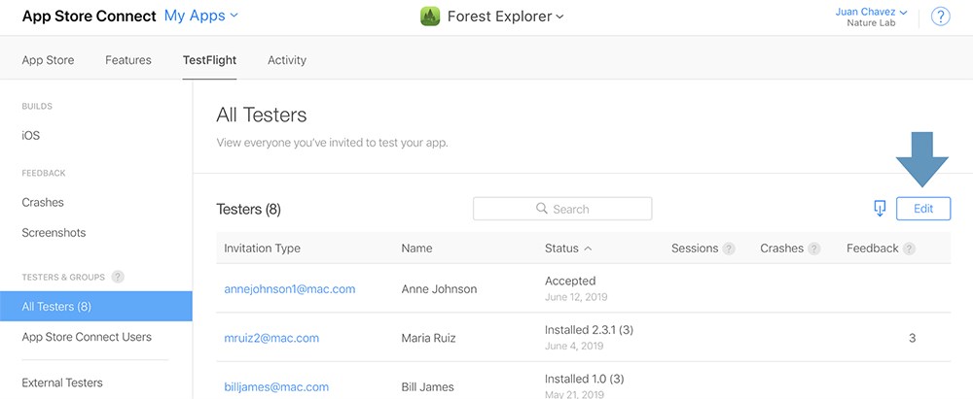Expand the Forest Explorer app switcher
973x399 pixels.
[x=505, y=17]
